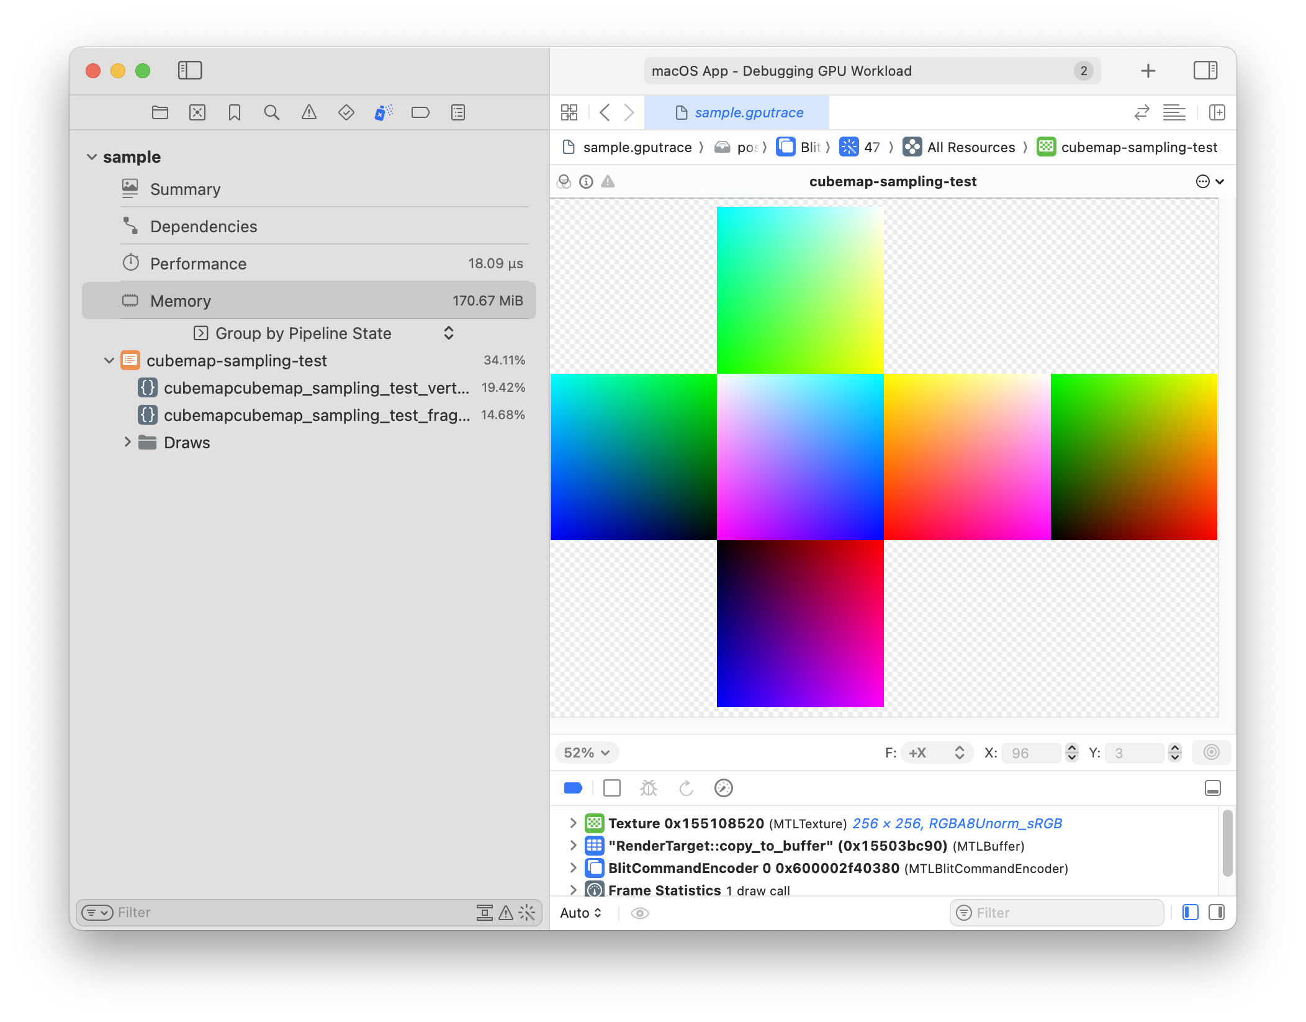The image size is (1306, 1022).
Task: Open the editor options lines icon
Action: coord(1174,112)
